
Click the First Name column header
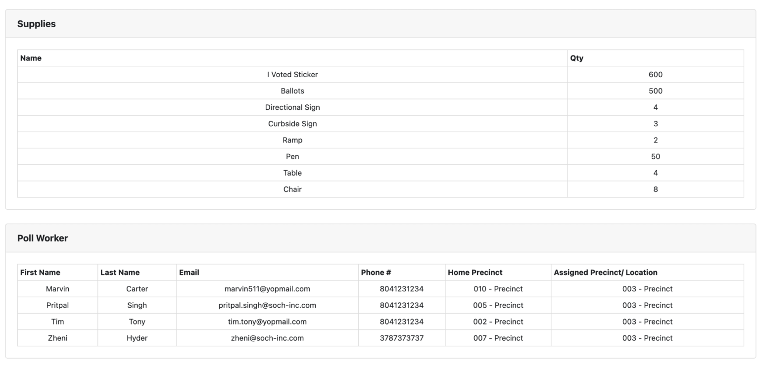tap(40, 273)
